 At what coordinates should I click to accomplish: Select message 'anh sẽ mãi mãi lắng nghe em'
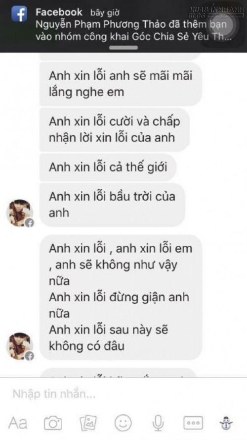(121, 84)
